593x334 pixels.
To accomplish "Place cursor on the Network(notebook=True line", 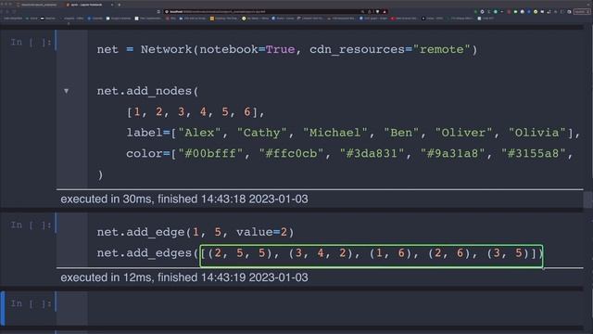I will coord(287,49).
